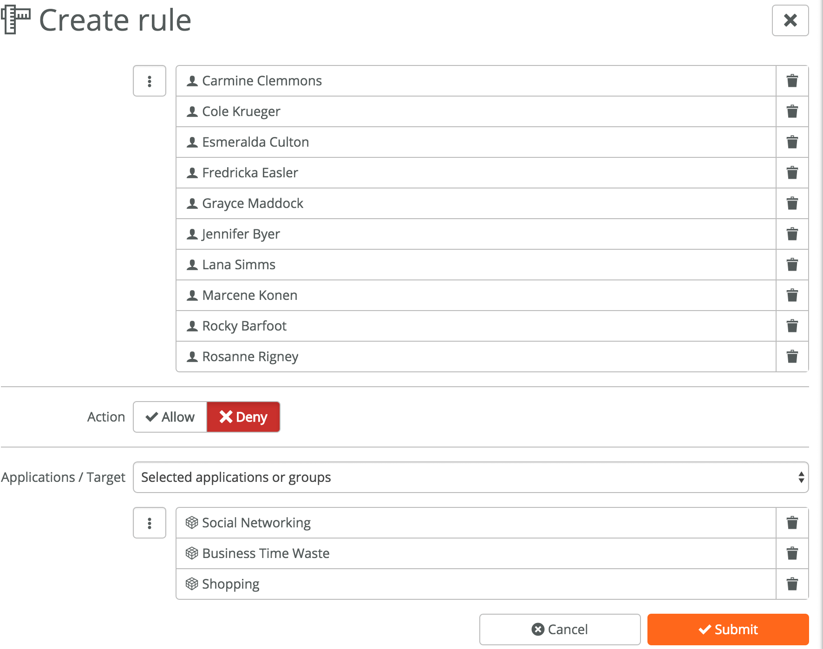Select the Rosanne Rigney row

(x=476, y=357)
